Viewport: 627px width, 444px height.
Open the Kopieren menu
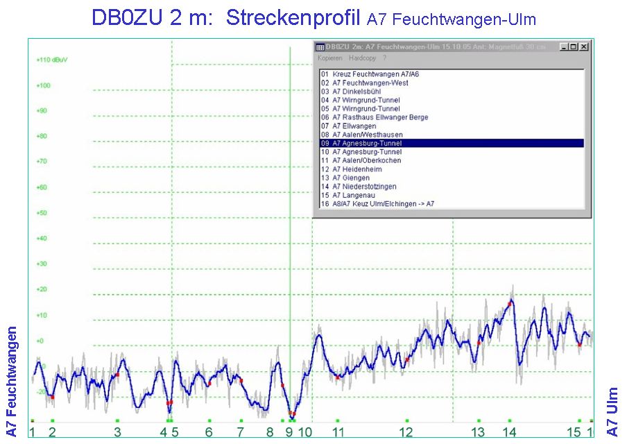[329, 58]
